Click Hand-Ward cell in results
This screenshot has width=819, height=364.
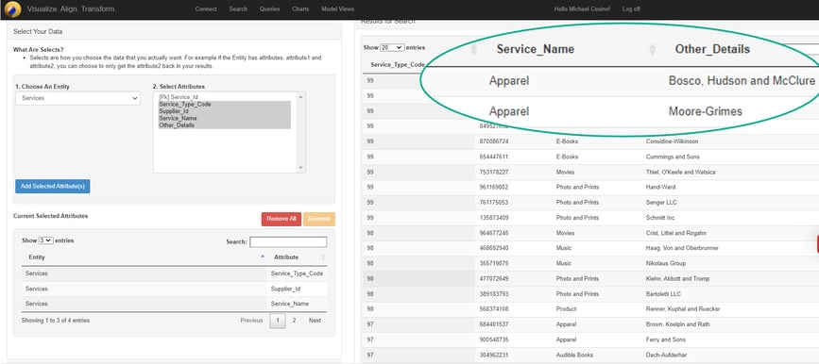coord(659,187)
